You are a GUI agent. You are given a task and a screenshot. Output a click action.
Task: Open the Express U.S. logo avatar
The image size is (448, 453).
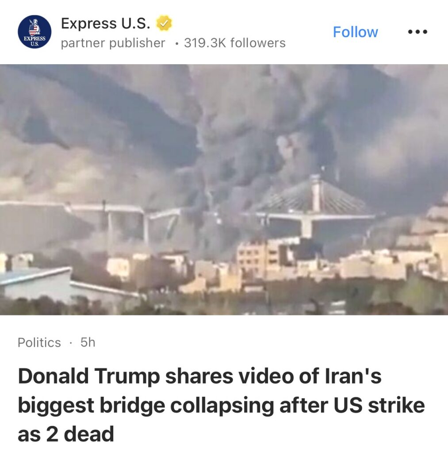34,32
